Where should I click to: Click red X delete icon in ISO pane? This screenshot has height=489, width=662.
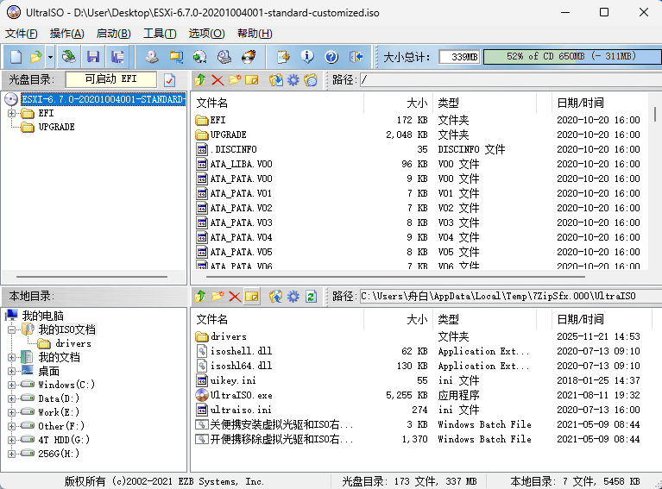click(x=217, y=80)
